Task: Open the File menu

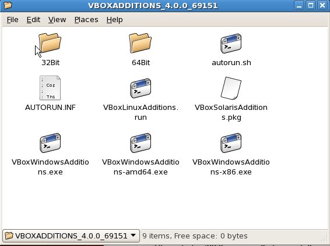Action: pos(12,20)
